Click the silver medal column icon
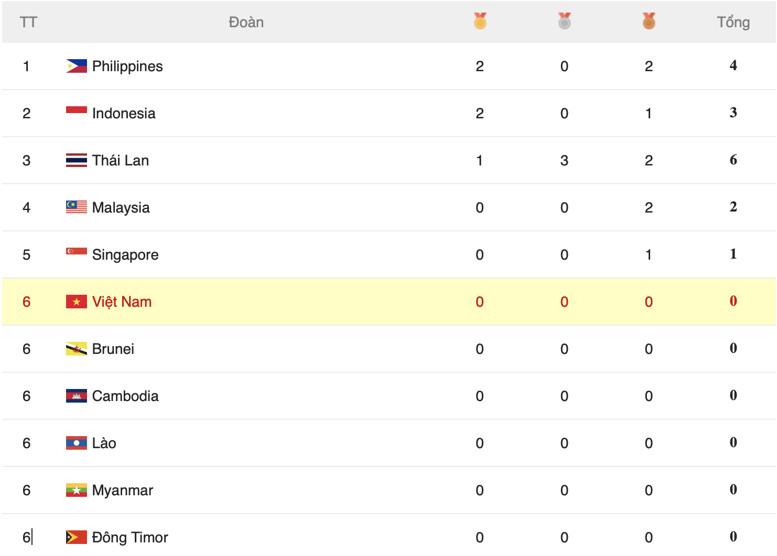This screenshot has width=777, height=556. coord(564,21)
